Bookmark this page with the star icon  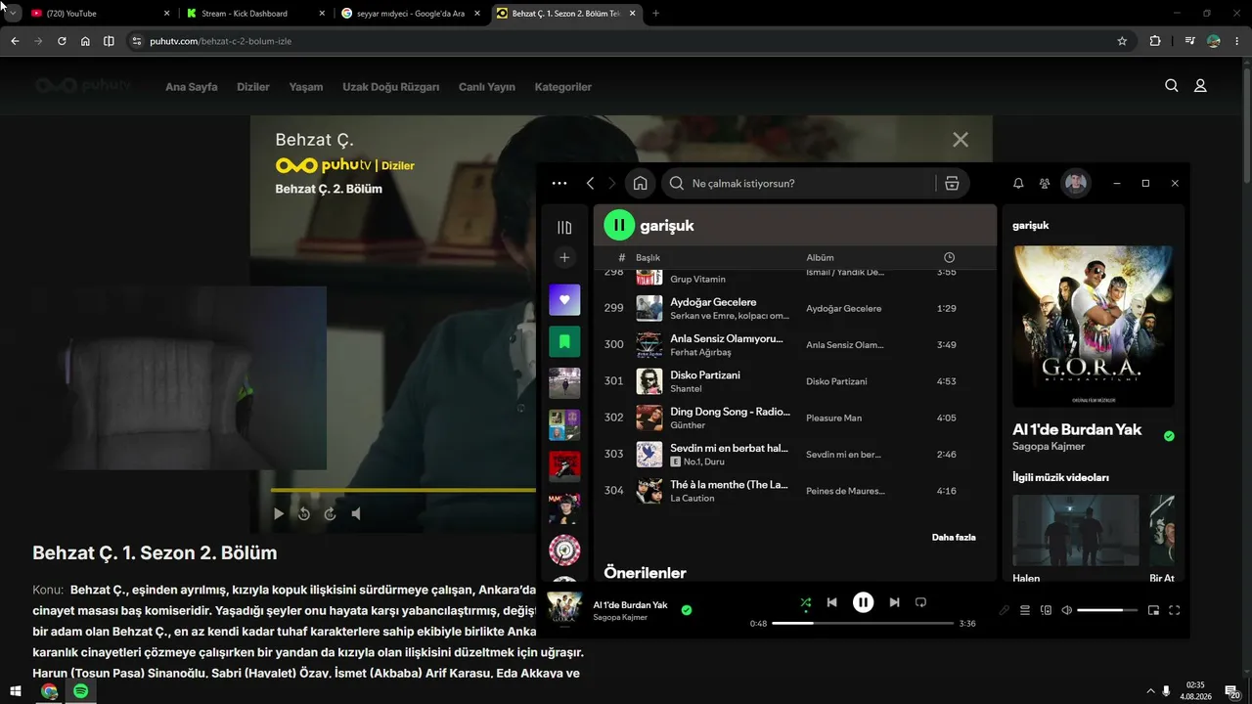1122,41
